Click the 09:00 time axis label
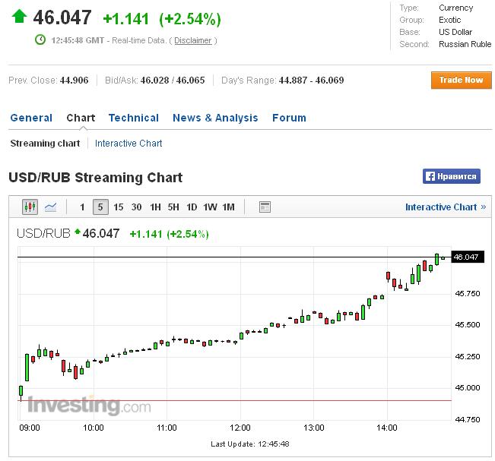This screenshot has height=461, width=495. (x=30, y=428)
